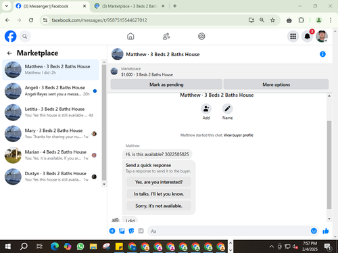Click the Facebook logo
Viewport: 338px width, 253px height.
tap(10, 37)
